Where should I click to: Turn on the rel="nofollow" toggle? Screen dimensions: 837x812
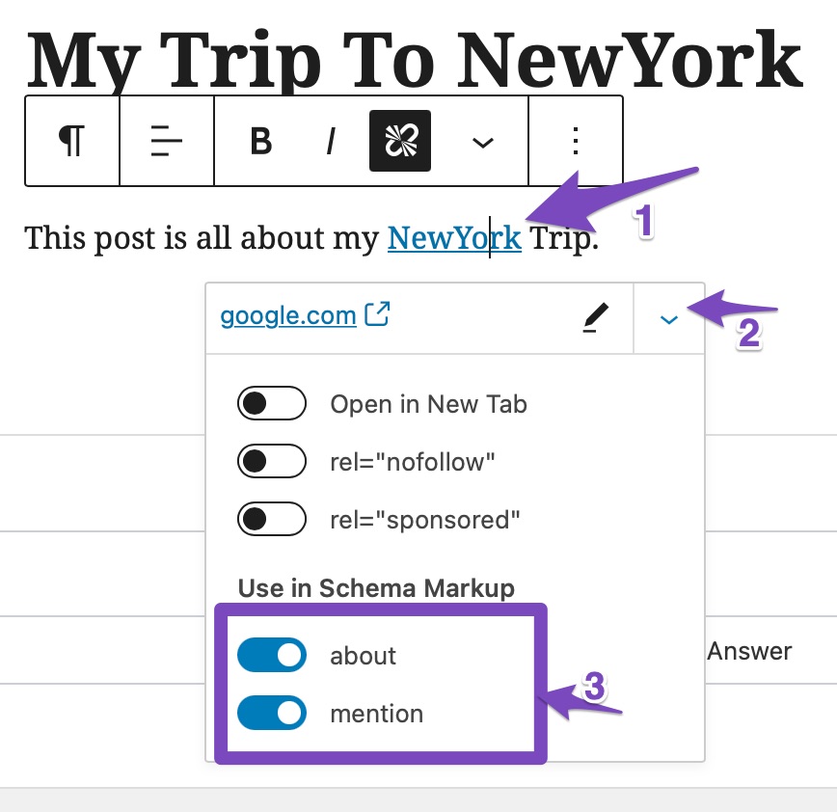click(271, 462)
